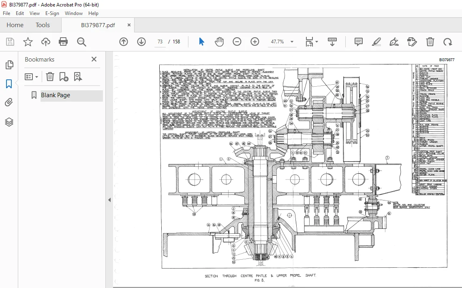Select the BI379877.pdf document tab
This screenshot has height=288, width=462.
pyautogui.click(x=98, y=26)
